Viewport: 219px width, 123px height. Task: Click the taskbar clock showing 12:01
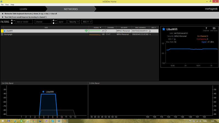(212, 121)
